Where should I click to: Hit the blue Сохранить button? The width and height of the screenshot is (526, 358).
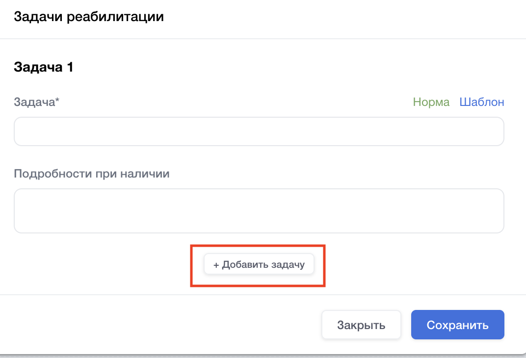[x=457, y=325]
